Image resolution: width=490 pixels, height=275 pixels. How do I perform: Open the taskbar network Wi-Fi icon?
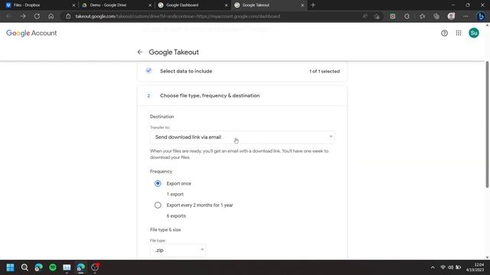443,267
